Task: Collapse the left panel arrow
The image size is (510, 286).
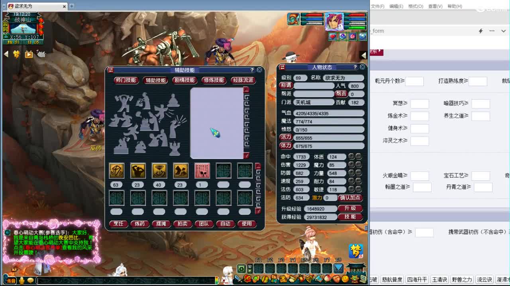Action: click(6, 54)
